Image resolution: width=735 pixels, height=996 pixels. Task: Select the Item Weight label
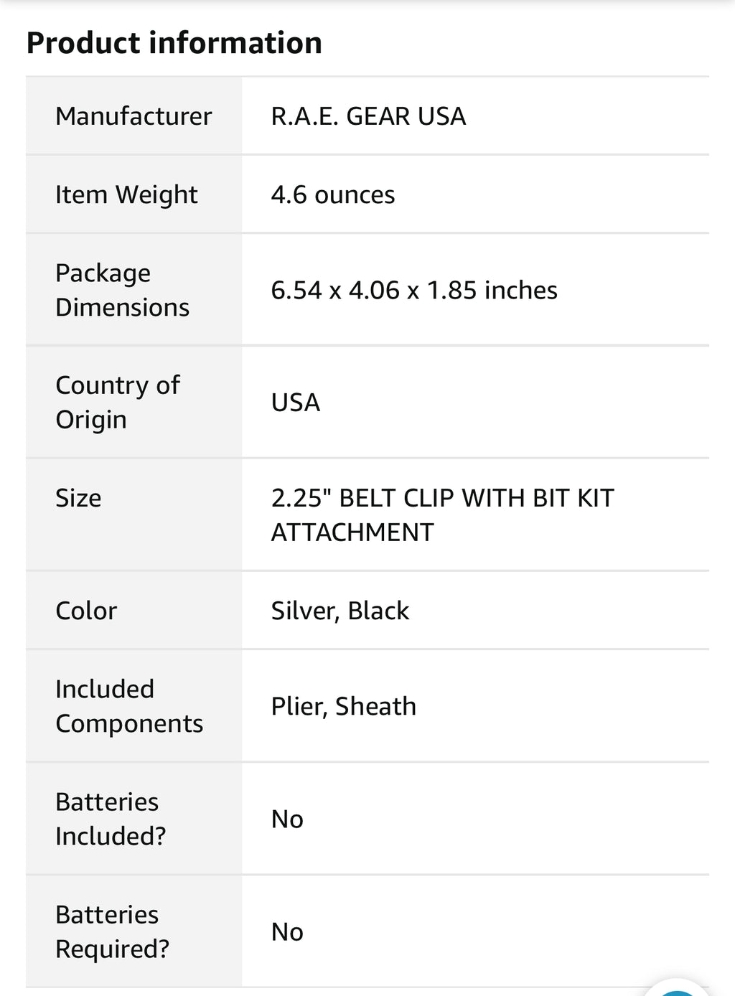(x=126, y=194)
